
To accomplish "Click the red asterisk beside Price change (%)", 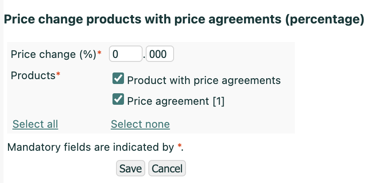I will point(99,54).
